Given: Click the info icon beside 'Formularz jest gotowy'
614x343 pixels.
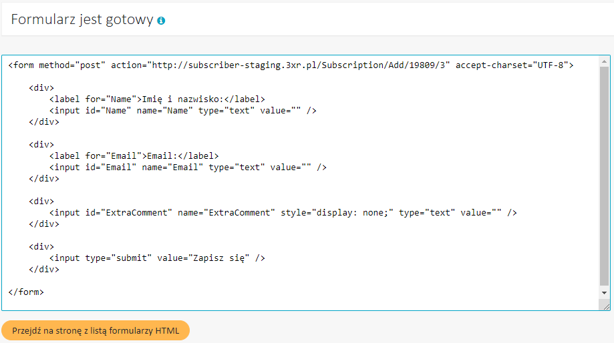Looking at the screenshot, I should click(x=161, y=21).
